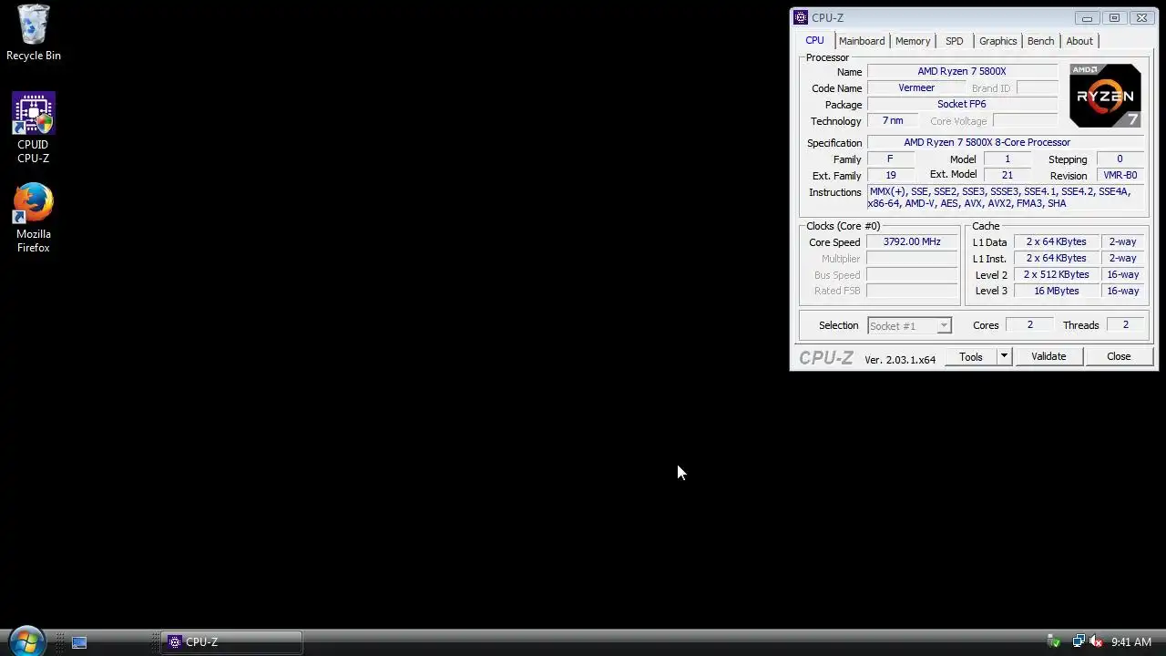Switch to the Bench tab
1166x656 pixels.
1040,41
